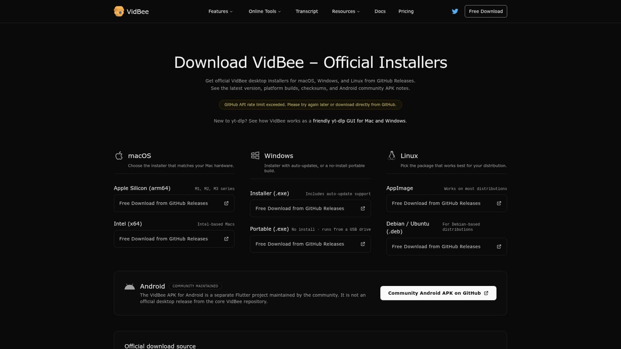Click external-link icon in Intel x64 row
621x349 pixels.
(x=226, y=239)
